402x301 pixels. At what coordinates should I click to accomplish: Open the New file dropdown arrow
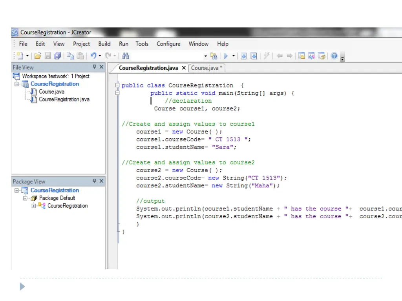click(27, 56)
